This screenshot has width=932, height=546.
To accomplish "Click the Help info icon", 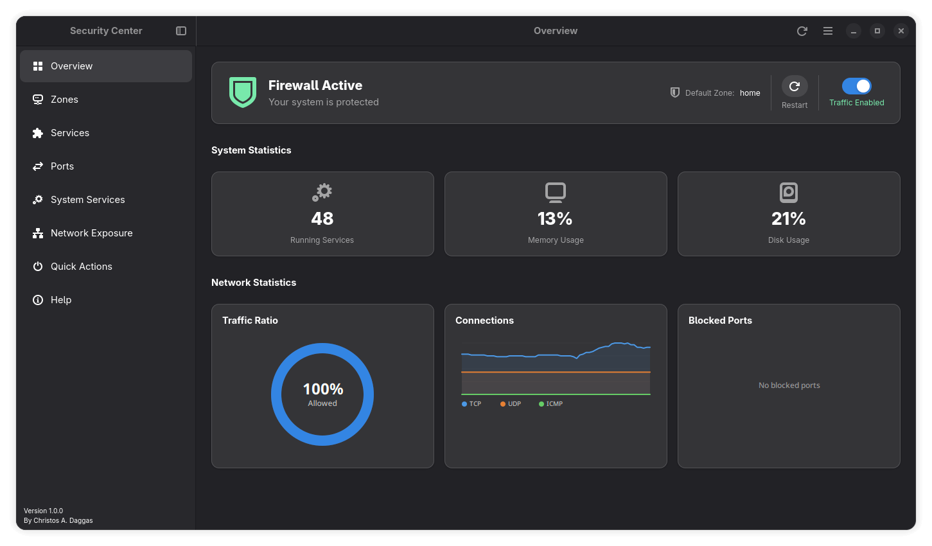I will pyautogui.click(x=38, y=300).
